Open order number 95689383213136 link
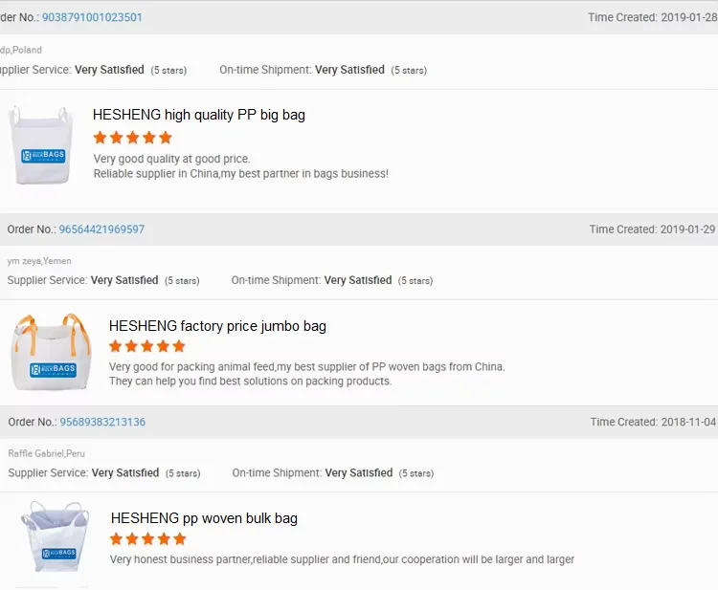This screenshot has width=718, height=590. [x=102, y=422]
